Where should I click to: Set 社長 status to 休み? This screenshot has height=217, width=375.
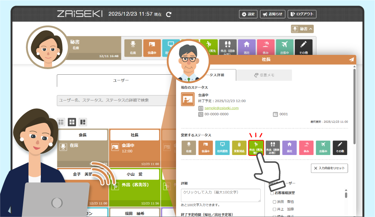[x=306, y=148]
